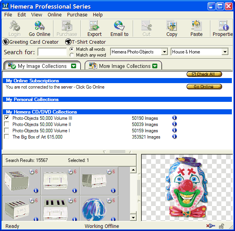The height and width of the screenshot is (231, 235).
Task: Click the Export toolbar icon
Action: pyautogui.click(x=94, y=28)
